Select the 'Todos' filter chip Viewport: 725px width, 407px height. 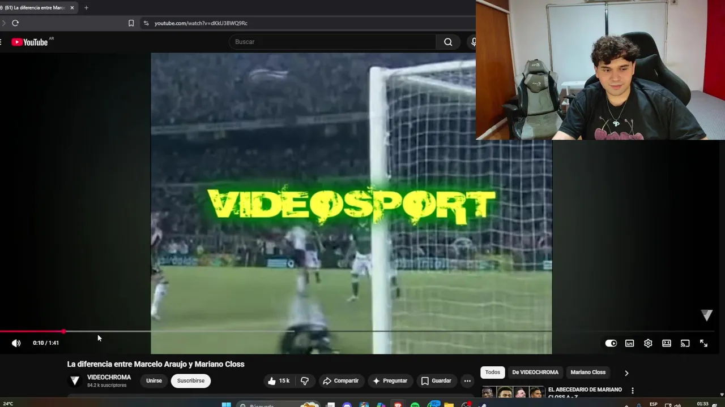[493, 373]
